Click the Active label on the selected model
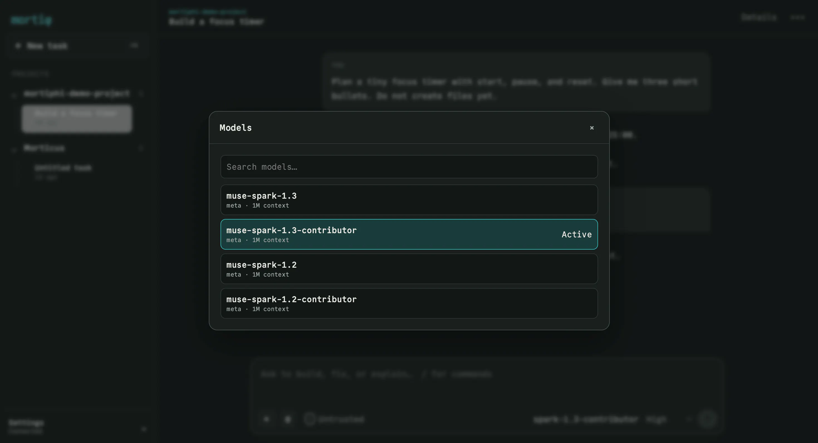 click(x=576, y=235)
